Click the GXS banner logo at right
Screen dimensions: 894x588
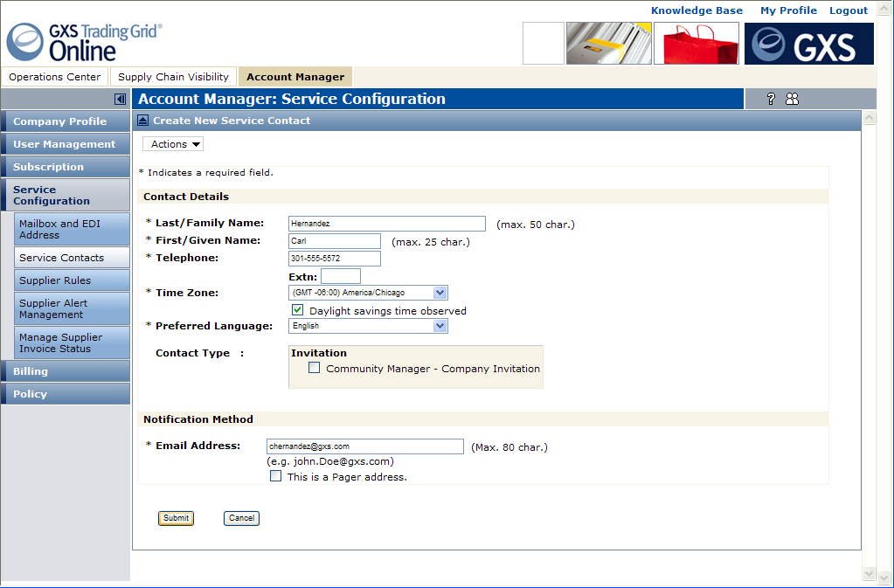(809, 44)
